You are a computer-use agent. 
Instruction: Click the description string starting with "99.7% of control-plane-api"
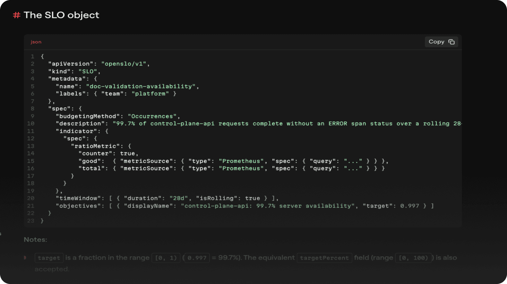287,123
